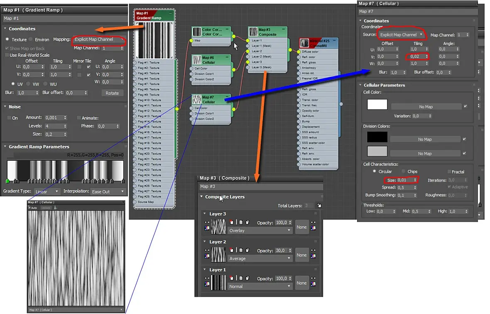This screenshot has height=314, width=490.
Task: Click Layer 2's left color correction icon
Action: (207, 256)
